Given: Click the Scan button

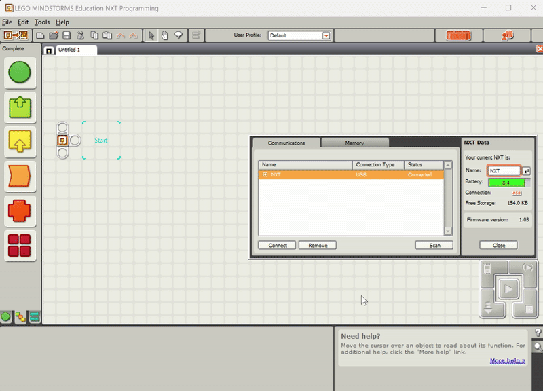Looking at the screenshot, I should (434, 245).
